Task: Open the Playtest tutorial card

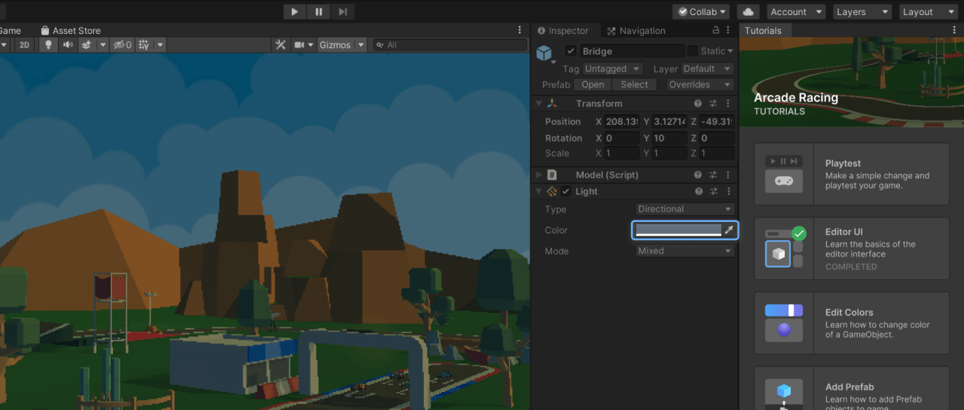Action: [x=852, y=174]
